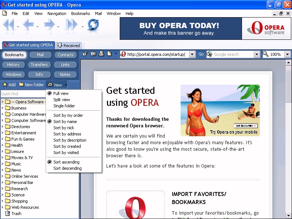Open the Help menu

point(129,14)
